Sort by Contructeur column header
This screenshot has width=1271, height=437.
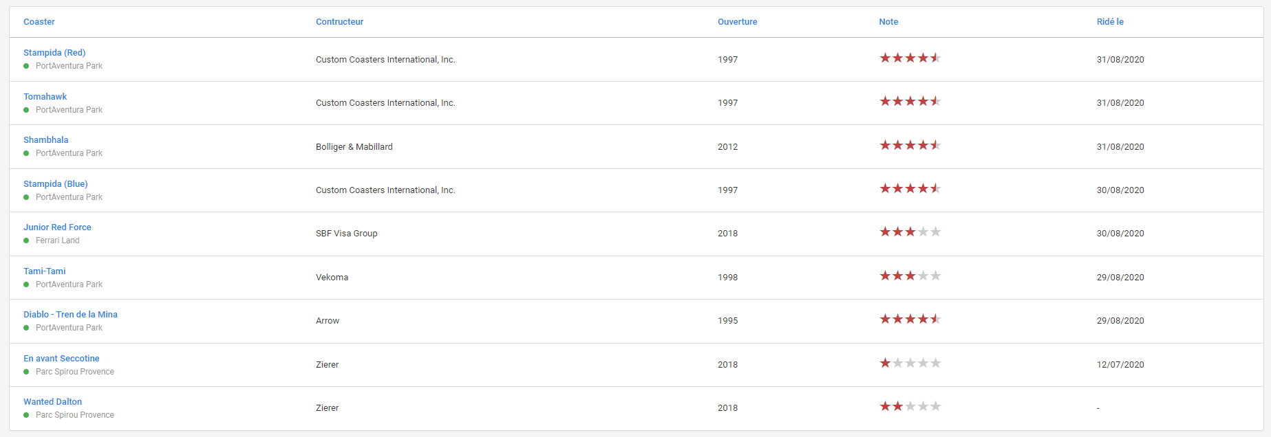[x=339, y=22]
